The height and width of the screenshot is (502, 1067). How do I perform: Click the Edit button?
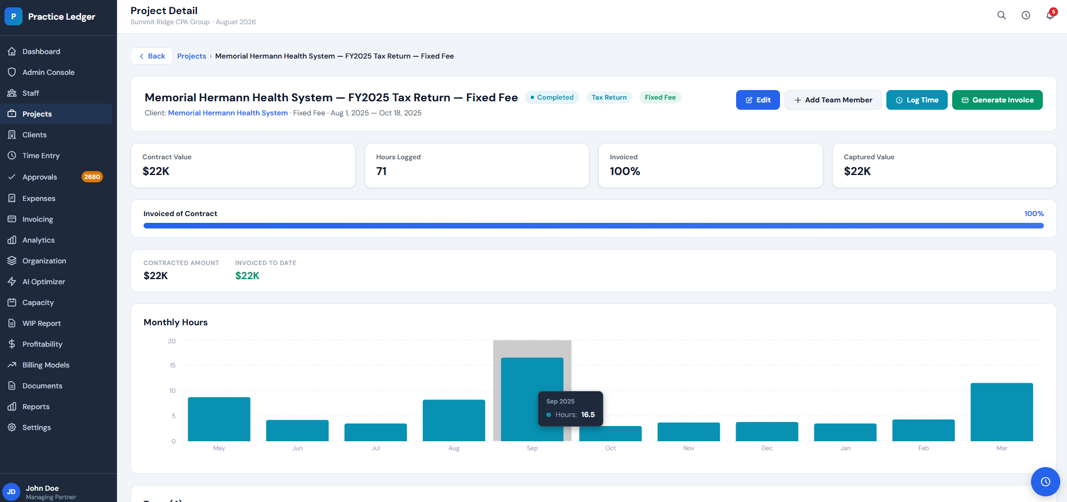(757, 100)
